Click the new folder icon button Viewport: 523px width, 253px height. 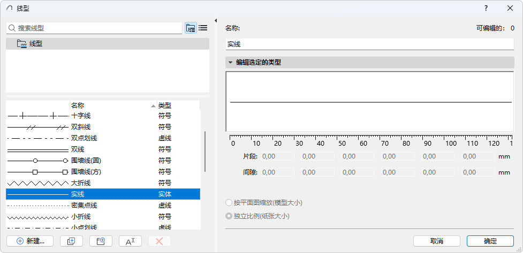pyautogui.click(x=101, y=241)
